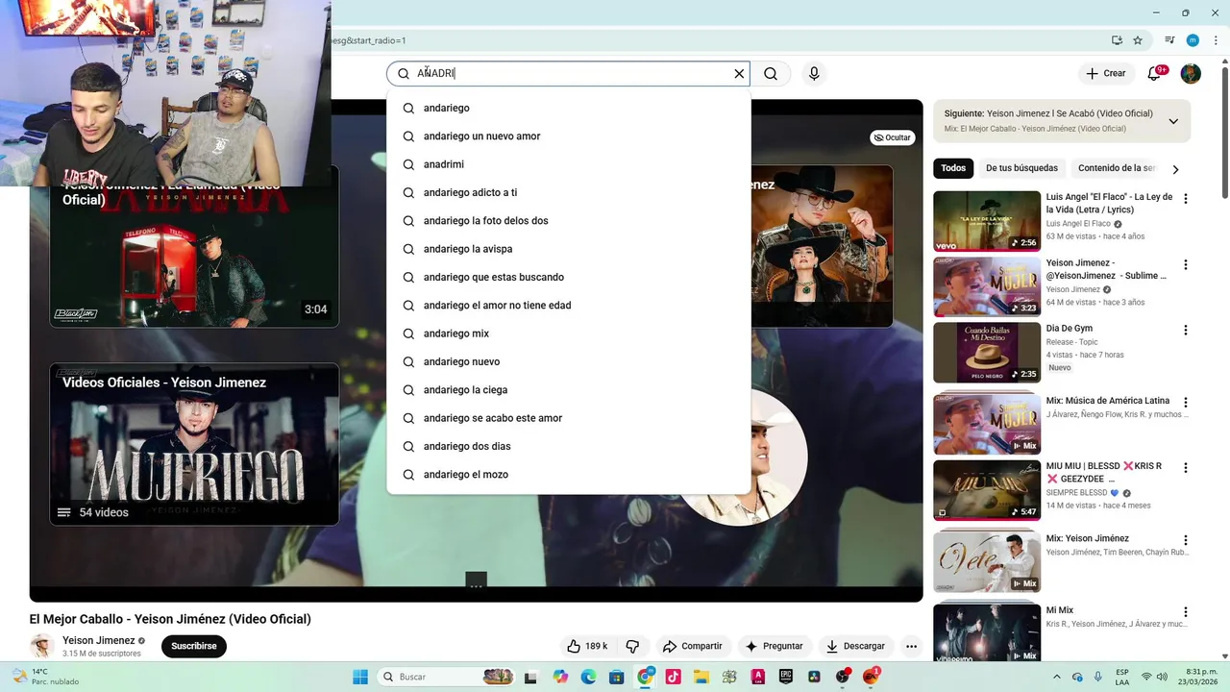Image resolution: width=1230 pixels, height=692 pixels.
Task: Select suggestion 'andariego un nuevo amor'
Action: [x=569, y=136]
